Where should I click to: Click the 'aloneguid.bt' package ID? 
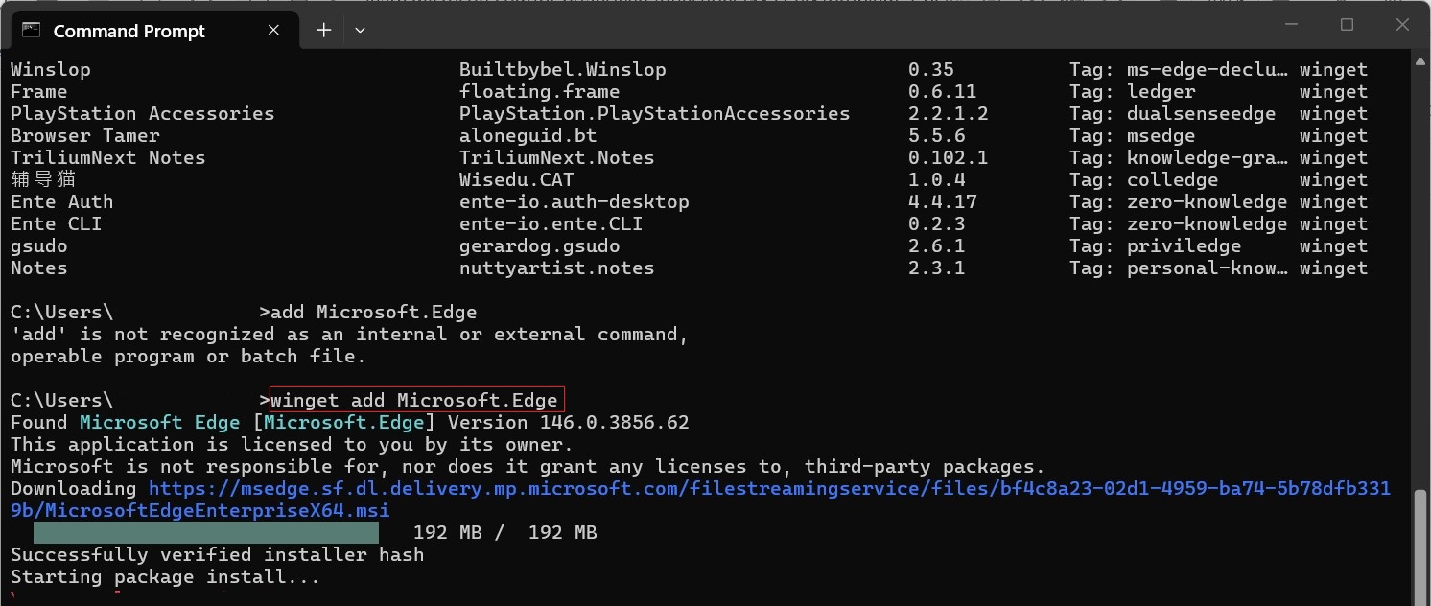coord(528,136)
